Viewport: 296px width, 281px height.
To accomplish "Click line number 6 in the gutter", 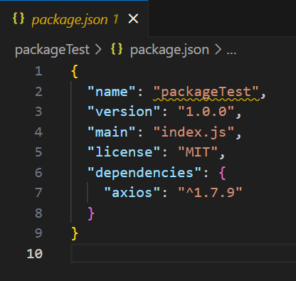I will click(x=38, y=173).
